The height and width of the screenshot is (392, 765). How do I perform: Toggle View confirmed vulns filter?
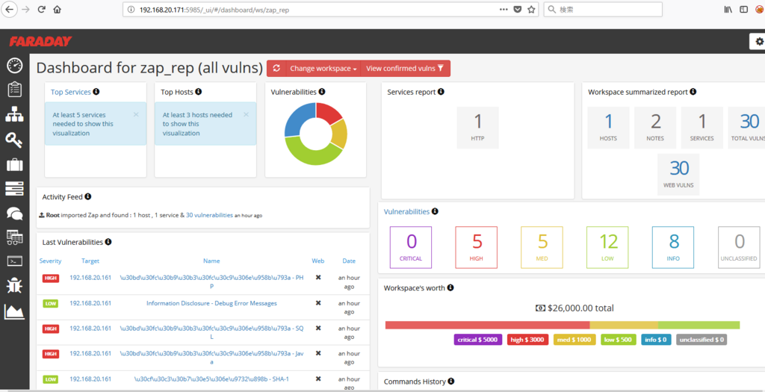click(405, 68)
